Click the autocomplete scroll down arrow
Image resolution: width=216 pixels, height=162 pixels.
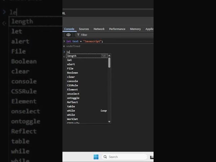click(109, 122)
